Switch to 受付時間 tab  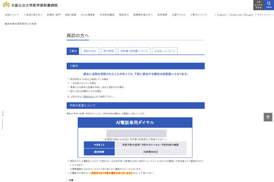[109, 51]
